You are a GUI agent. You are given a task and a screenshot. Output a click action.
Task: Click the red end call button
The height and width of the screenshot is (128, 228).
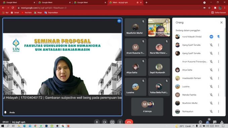tap(129, 122)
